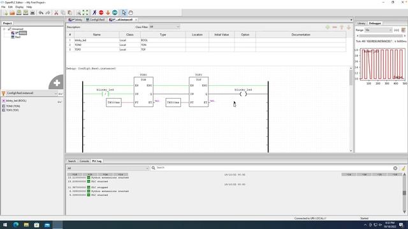The width and height of the screenshot is (408, 229).
Task: Click the Save As toolbar icon
Action: (x=25, y=13)
